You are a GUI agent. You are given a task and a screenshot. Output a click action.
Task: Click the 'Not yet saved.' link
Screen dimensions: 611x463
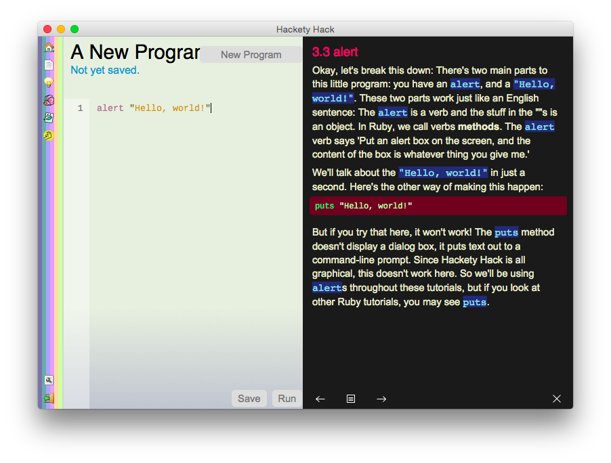pos(105,70)
